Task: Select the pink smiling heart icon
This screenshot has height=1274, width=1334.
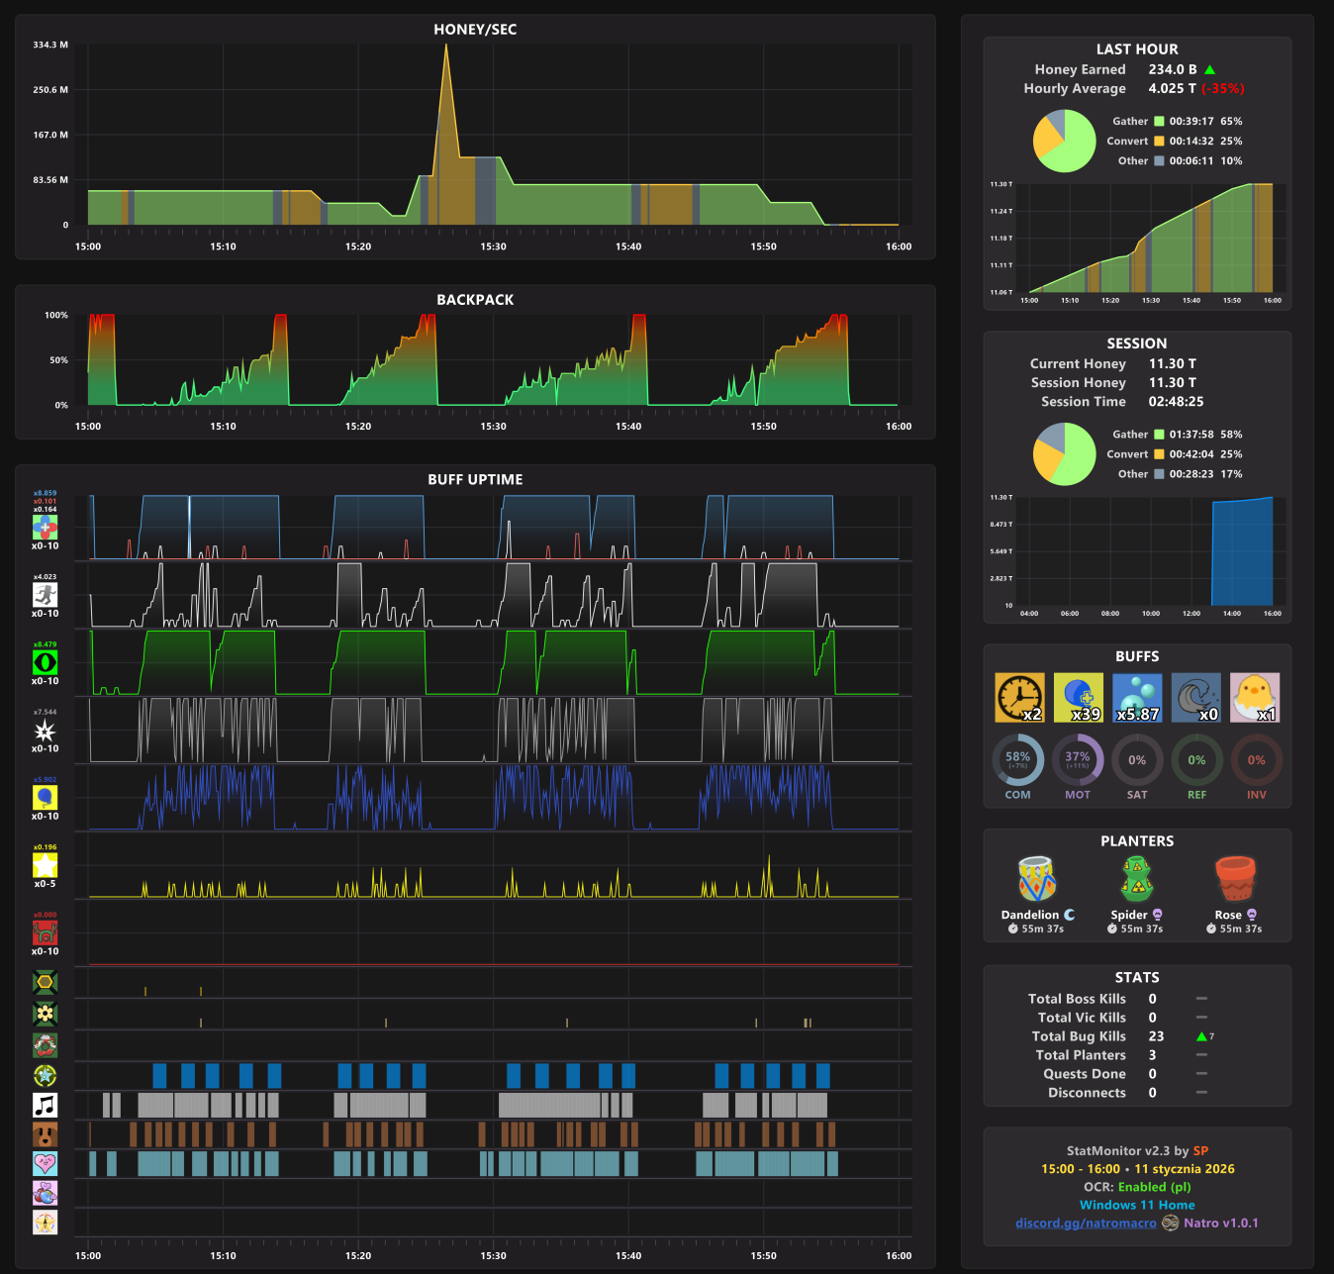Action: pyautogui.click(x=45, y=1163)
